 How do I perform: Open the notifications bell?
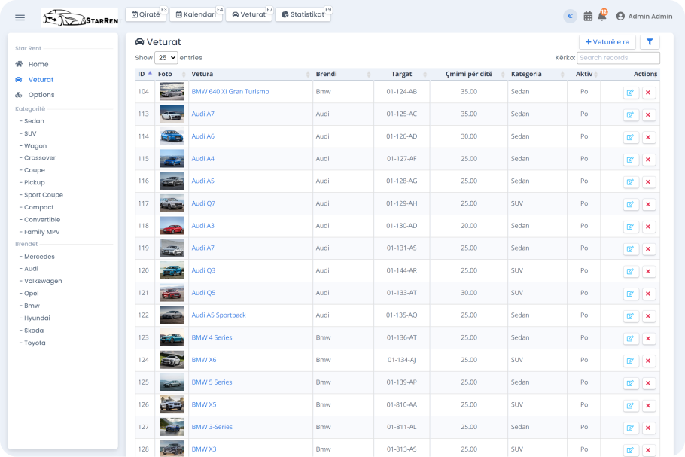click(602, 16)
